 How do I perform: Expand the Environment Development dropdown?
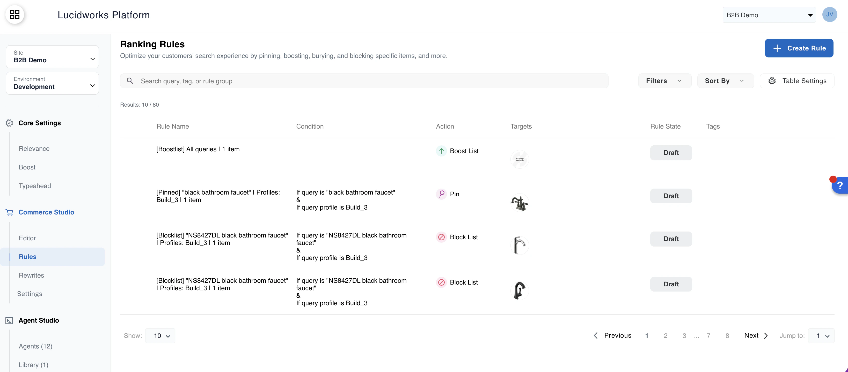52,83
